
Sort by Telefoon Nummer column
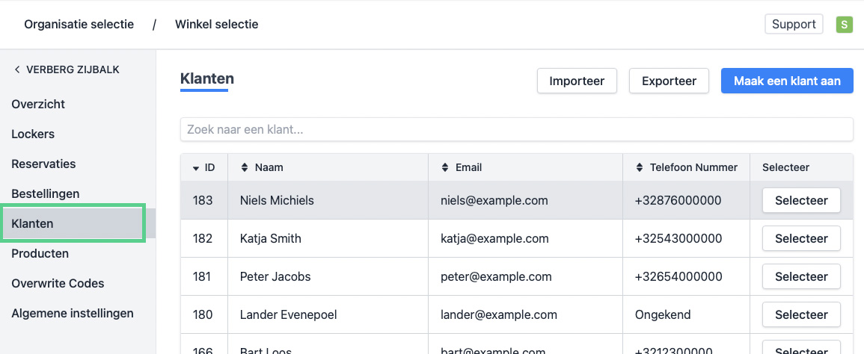tap(639, 167)
